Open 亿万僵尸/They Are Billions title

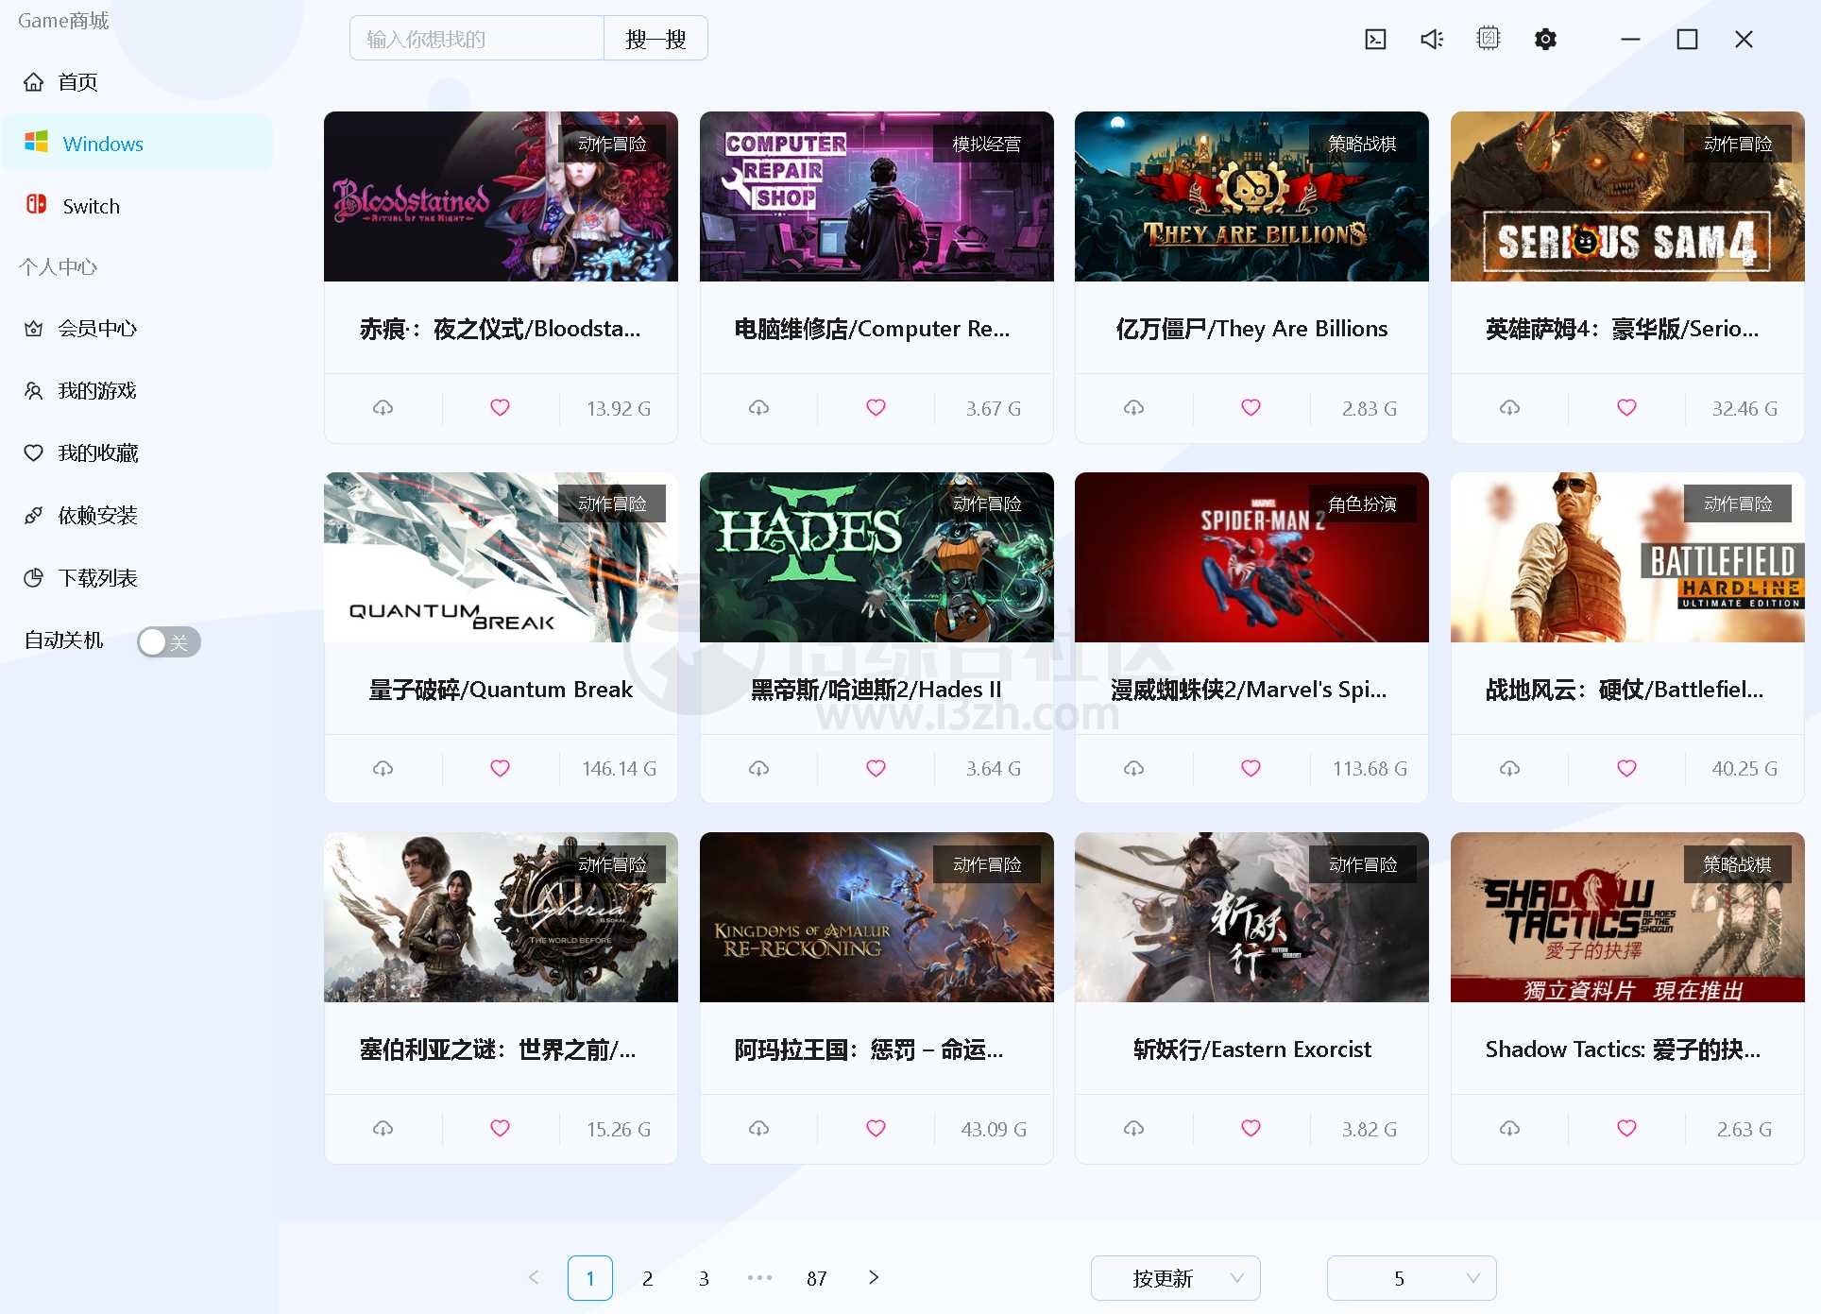pyautogui.click(x=1251, y=329)
